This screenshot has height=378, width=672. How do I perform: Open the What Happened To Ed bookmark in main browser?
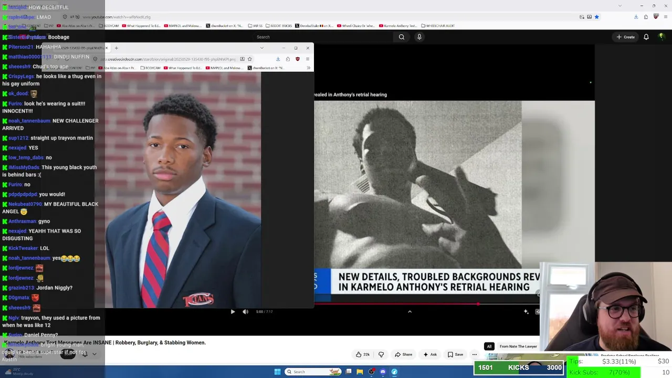click(141, 26)
